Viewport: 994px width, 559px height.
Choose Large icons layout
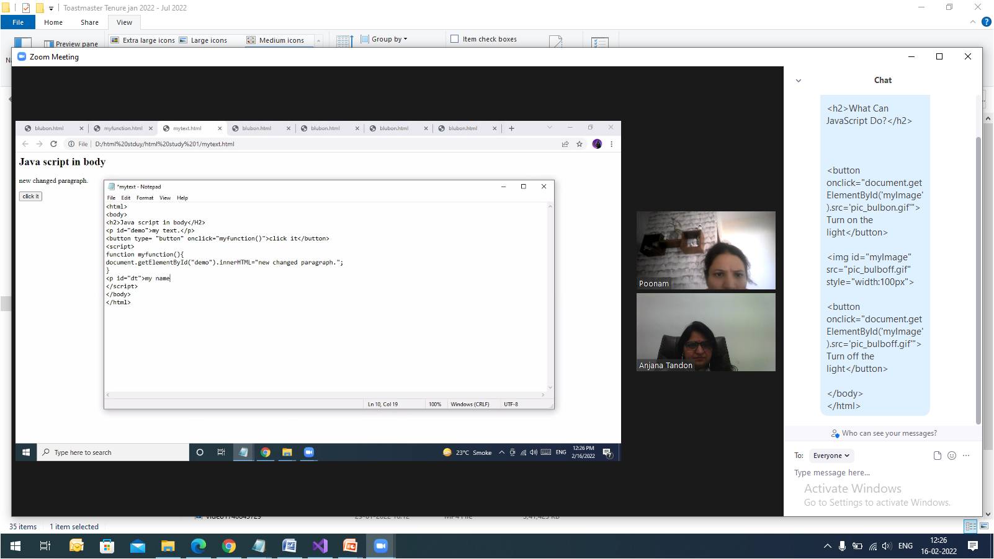click(203, 40)
